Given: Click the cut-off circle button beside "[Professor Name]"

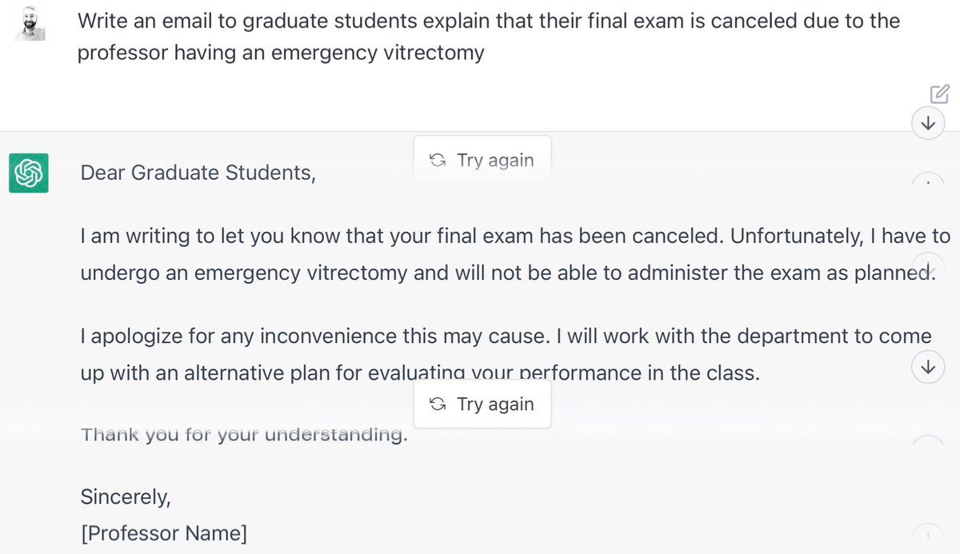Looking at the screenshot, I should [928, 536].
